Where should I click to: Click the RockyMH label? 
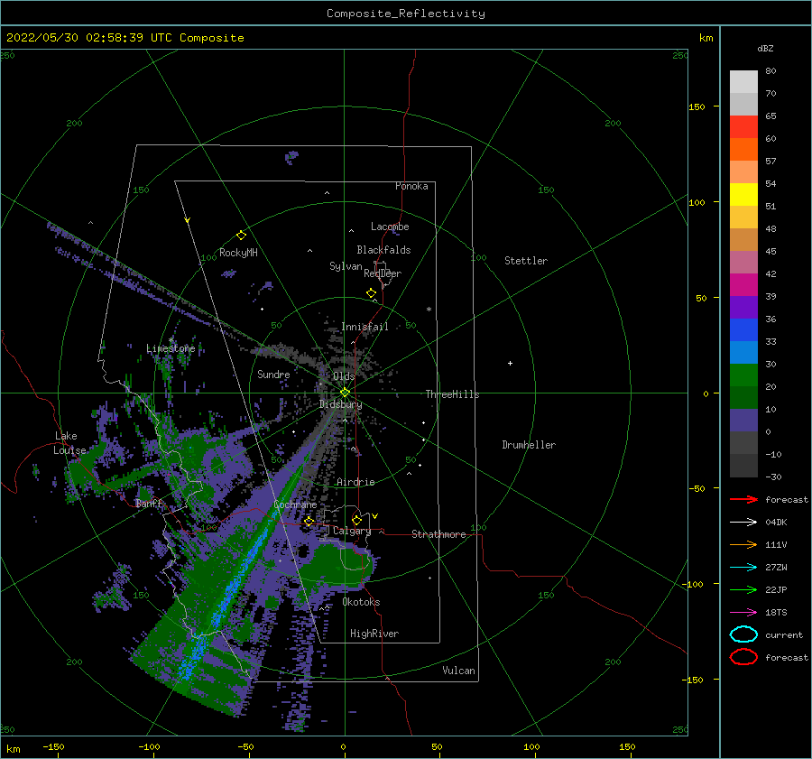pyautogui.click(x=238, y=253)
